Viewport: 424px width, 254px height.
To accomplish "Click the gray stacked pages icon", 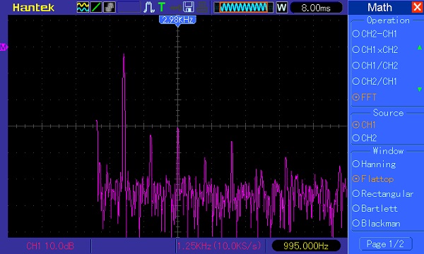I will [x=110, y=7].
